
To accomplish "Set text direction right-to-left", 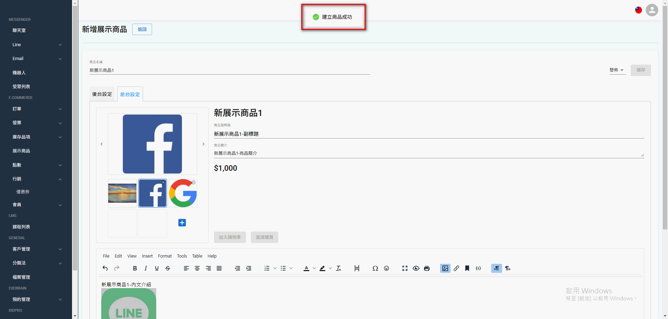I will tap(508, 268).
